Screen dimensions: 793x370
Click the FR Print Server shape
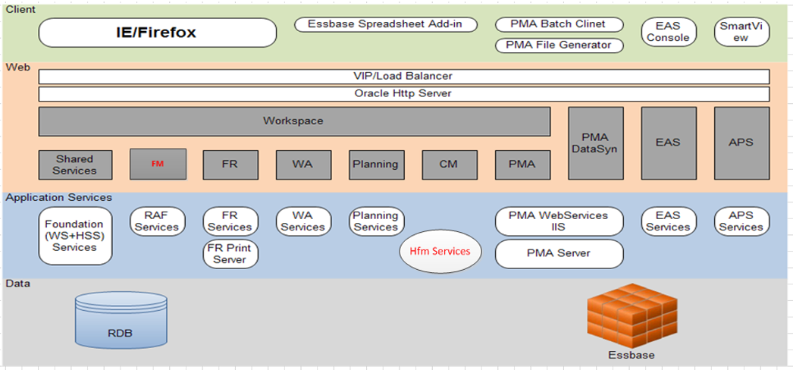coord(230,254)
